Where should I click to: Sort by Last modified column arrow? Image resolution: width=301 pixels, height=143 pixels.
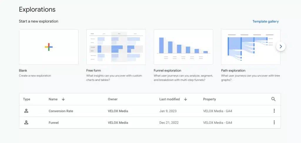(x=185, y=99)
